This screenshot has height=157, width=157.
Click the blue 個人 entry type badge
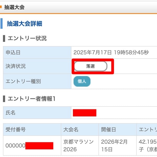click(x=82, y=81)
